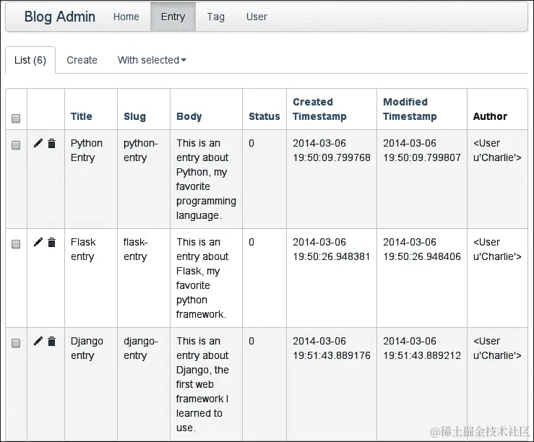Check the box for Python Entry row

tap(16, 145)
